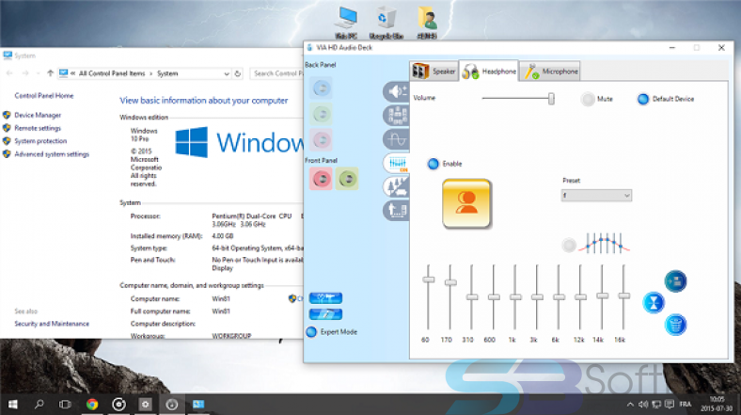Open the sine wave side tab
The image size is (741, 415).
396,139
